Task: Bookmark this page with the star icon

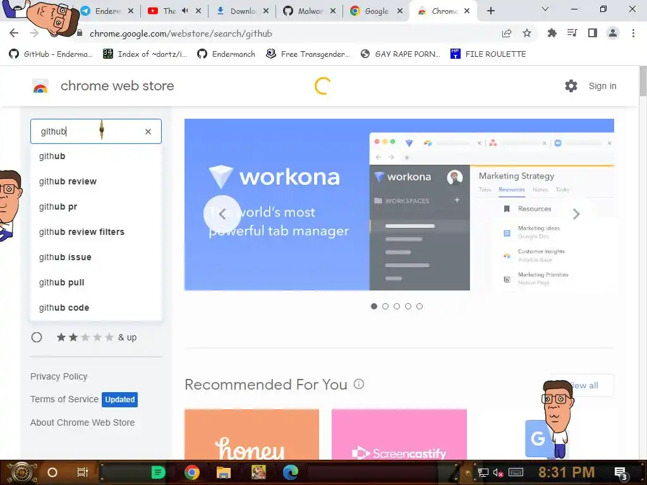Action: click(x=527, y=33)
